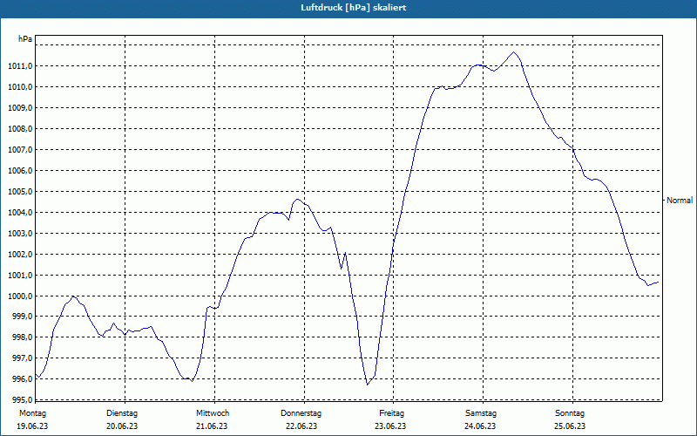Click the date 20.06.23

(x=122, y=426)
